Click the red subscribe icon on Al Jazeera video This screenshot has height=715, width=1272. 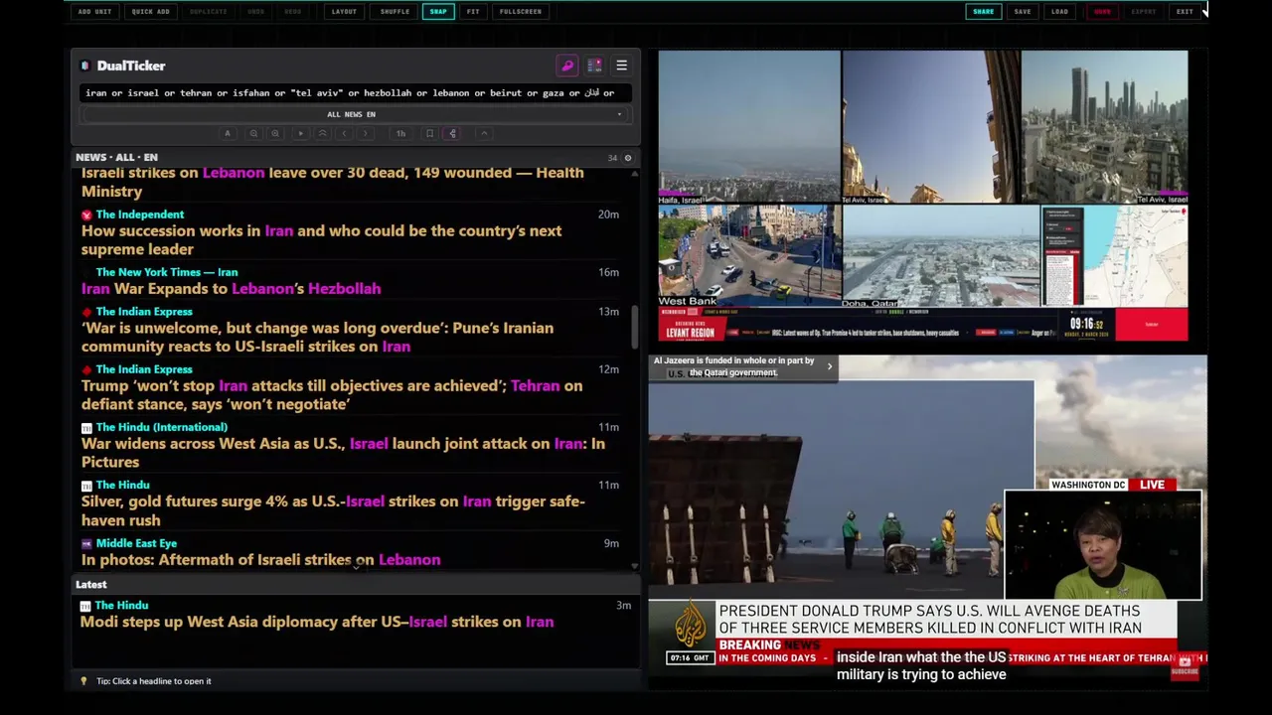click(x=1185, y=666)
